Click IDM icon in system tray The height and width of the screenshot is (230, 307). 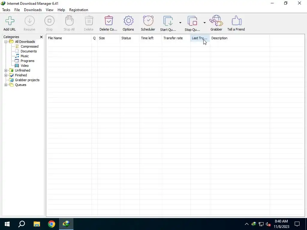tap(254, 224)
